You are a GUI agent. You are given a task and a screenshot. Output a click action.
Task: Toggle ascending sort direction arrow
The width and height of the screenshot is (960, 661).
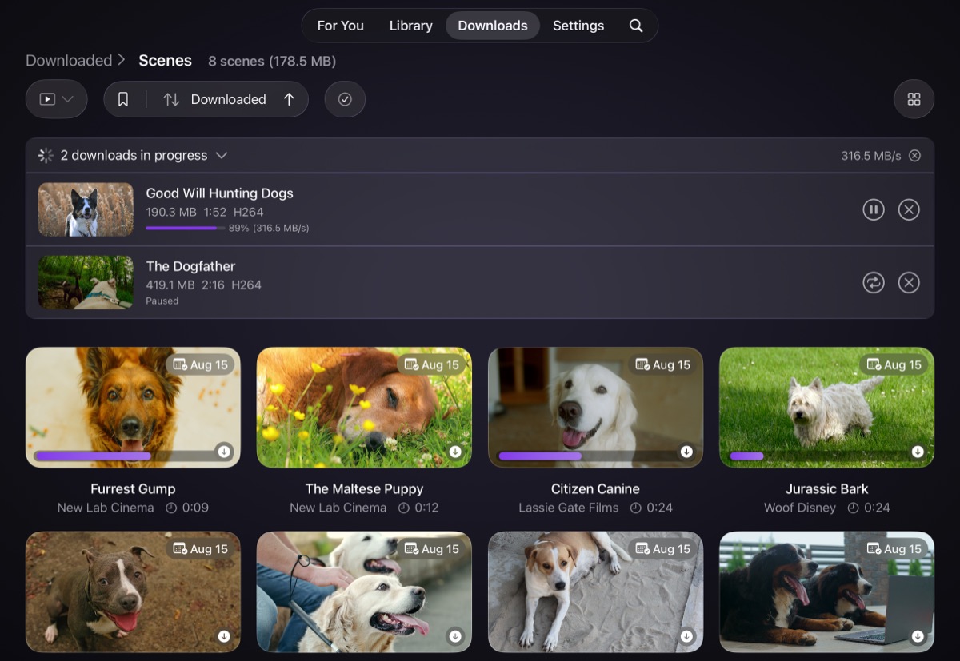pyautogui.click(x=289, y=99)
